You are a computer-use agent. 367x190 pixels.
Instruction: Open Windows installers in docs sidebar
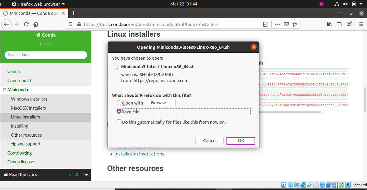tap(29, 99)
